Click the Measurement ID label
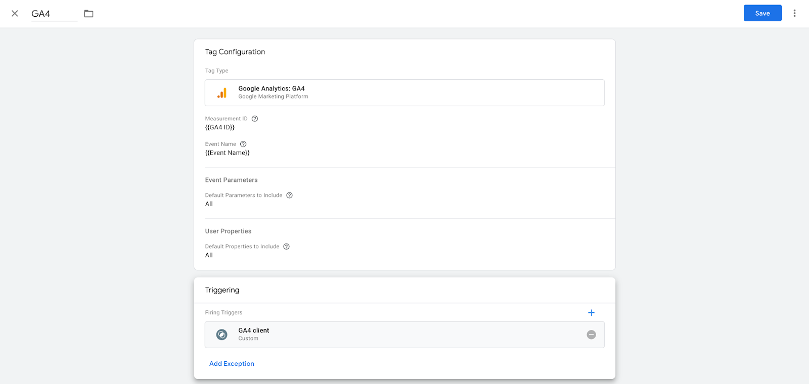This screenshot has width=809, height=384. pos(226,119)
